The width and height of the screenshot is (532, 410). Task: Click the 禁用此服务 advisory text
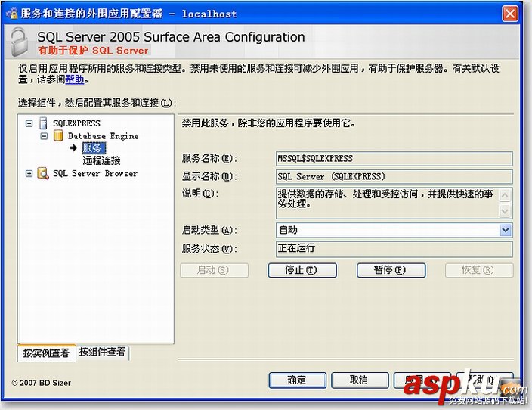(x=269, y=123)
